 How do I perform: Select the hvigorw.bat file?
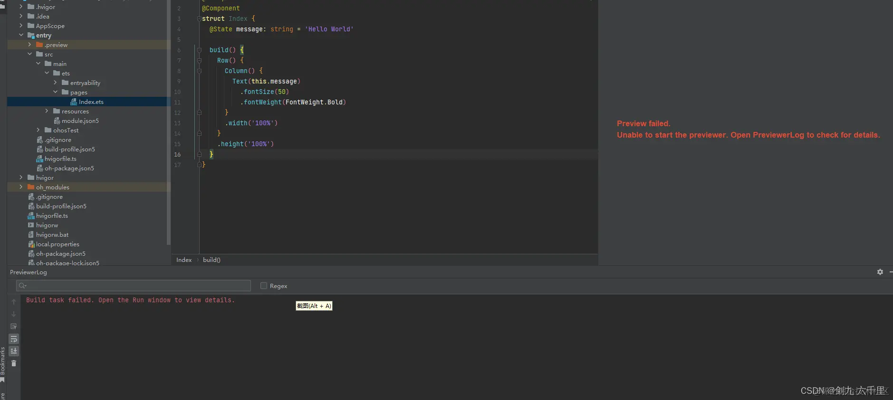click(x=52, y=235)
